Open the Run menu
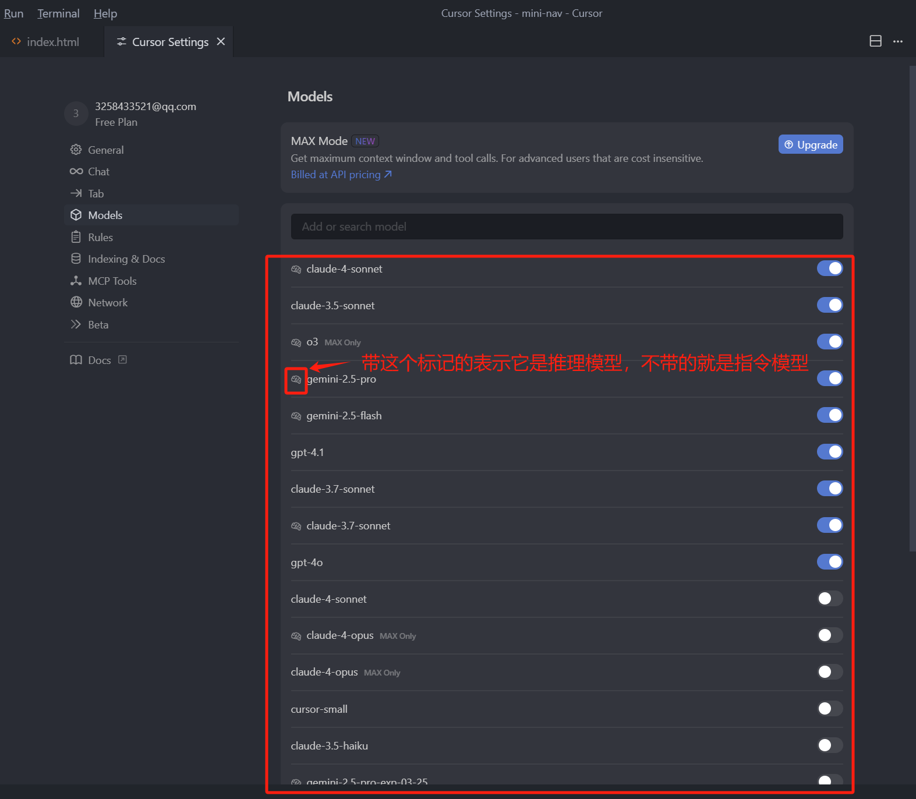Screen dimensions: 916x799 click(x=13, y=13)
